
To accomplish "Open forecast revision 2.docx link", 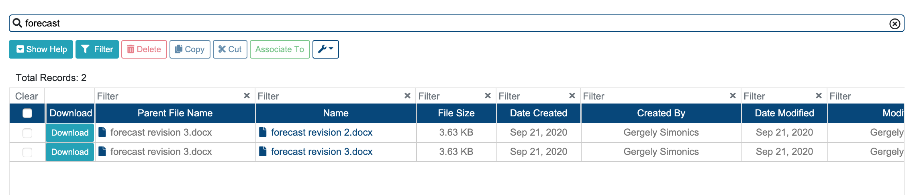I will coord(322,132).
